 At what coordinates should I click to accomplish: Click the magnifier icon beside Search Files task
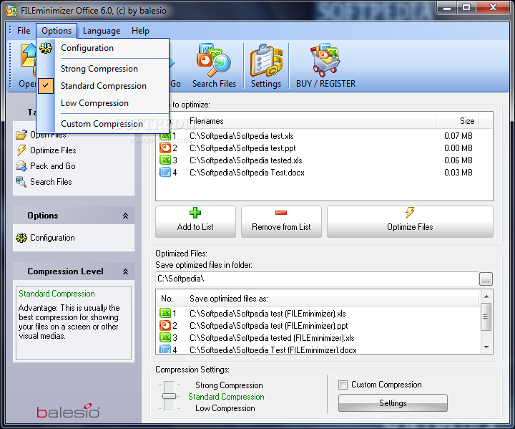[x=21, y=182]
